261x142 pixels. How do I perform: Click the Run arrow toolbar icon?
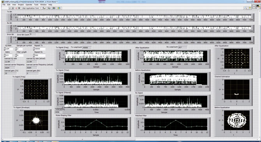10,8
